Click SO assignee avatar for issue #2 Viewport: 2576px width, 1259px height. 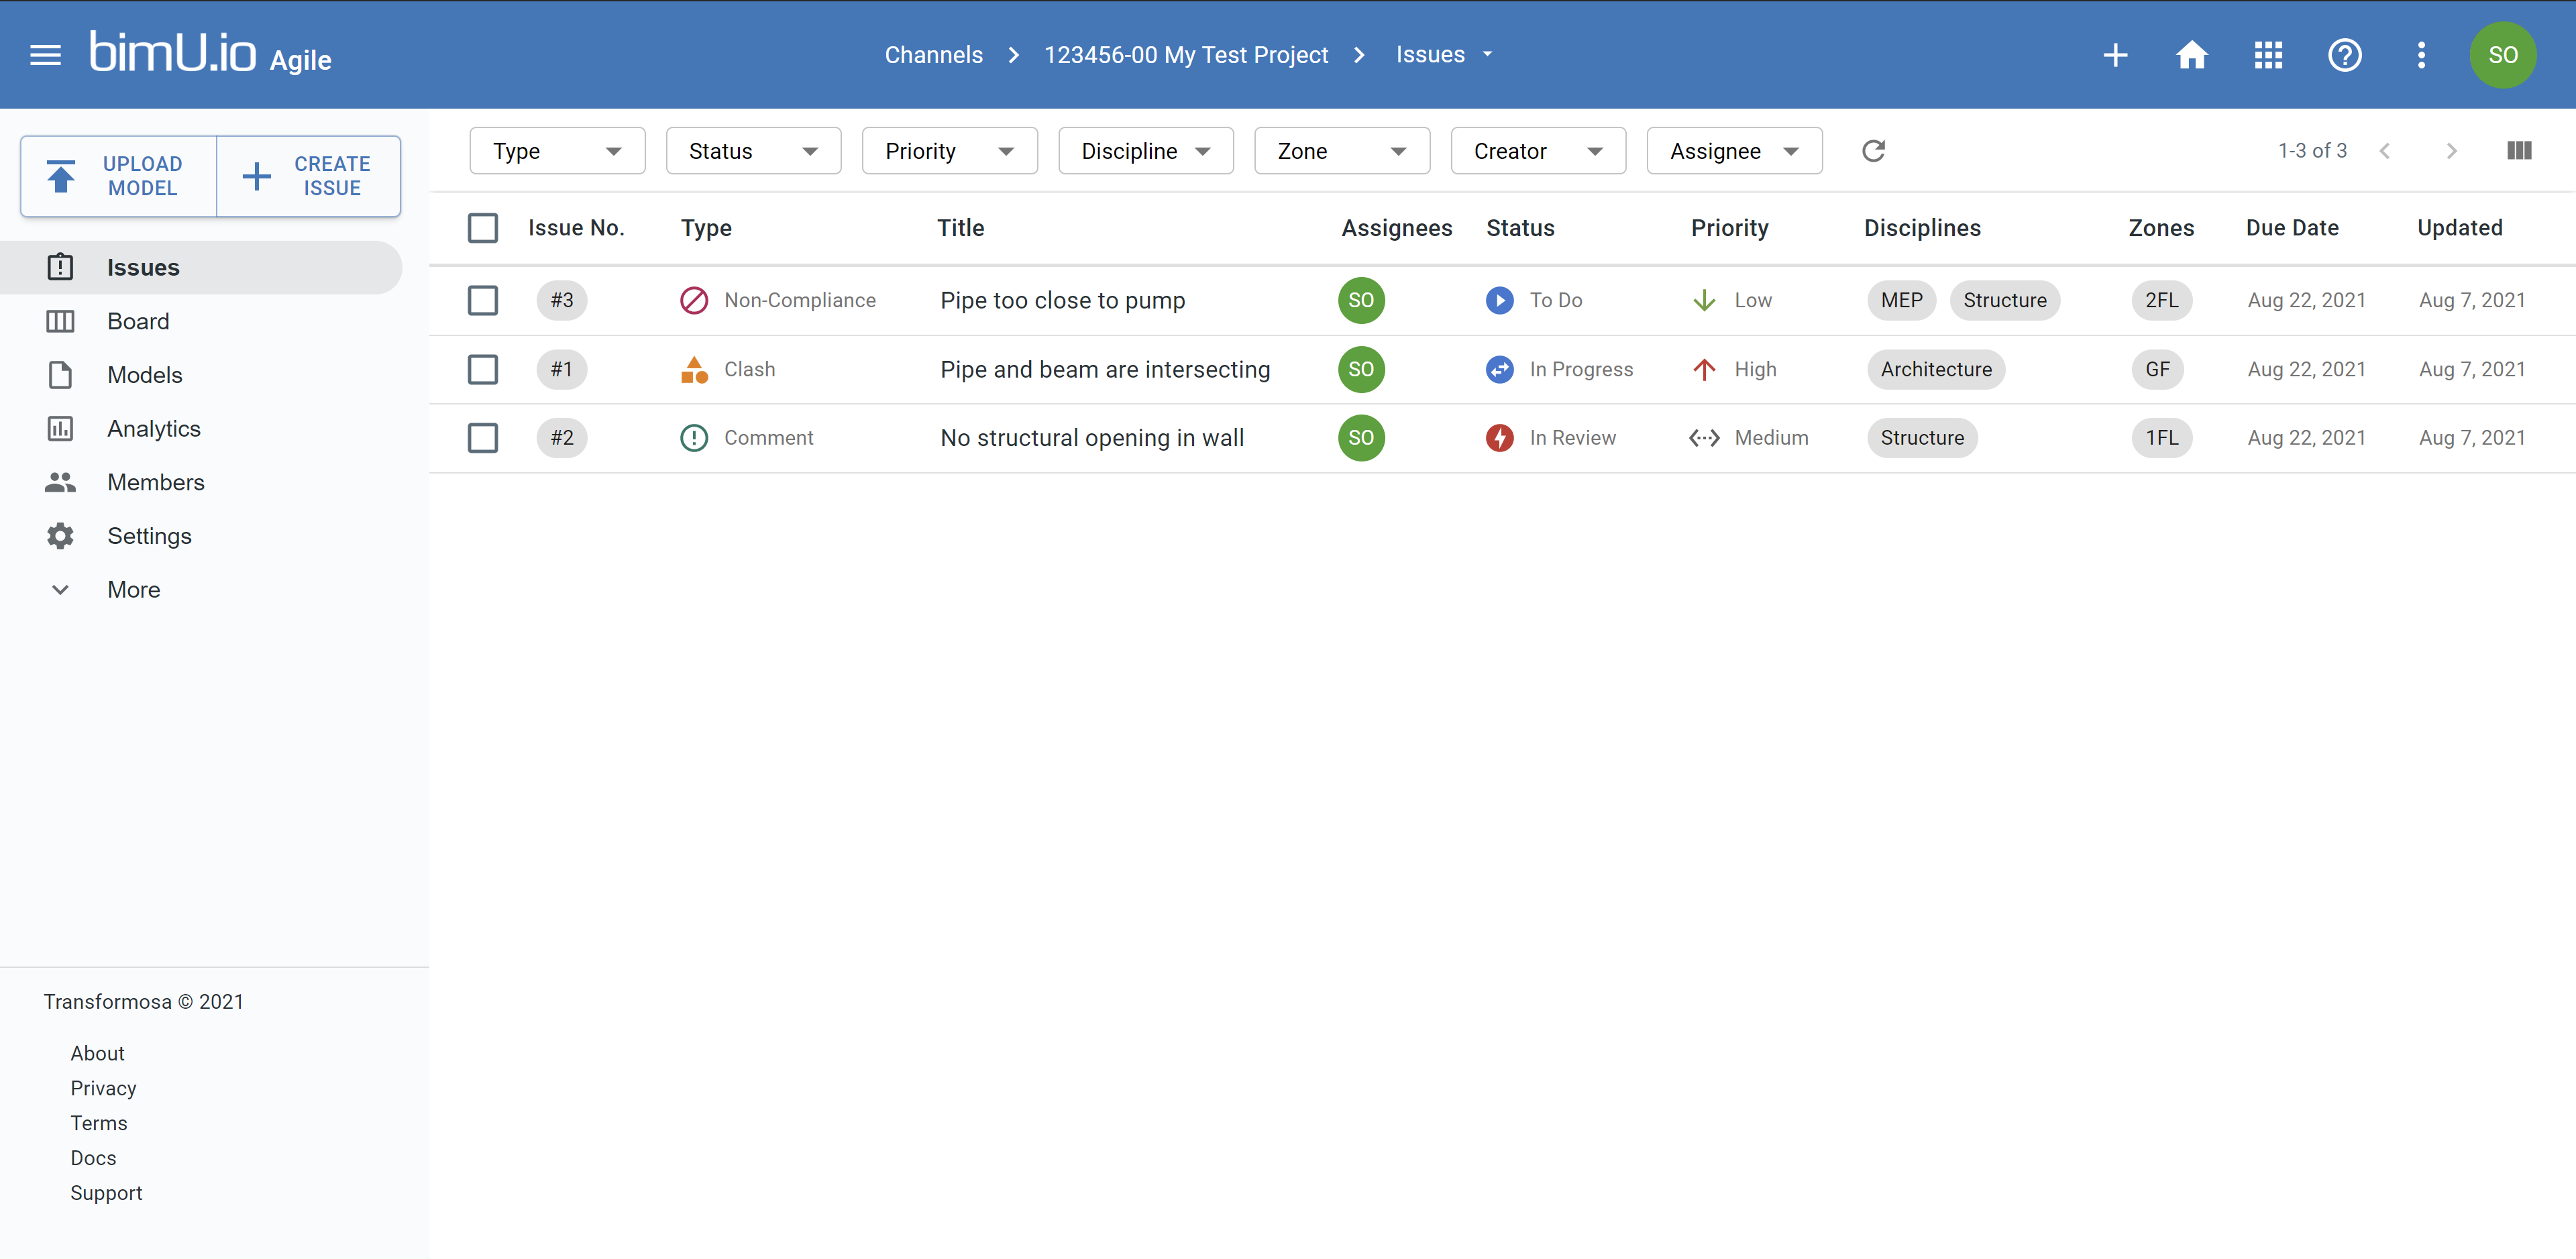tap(1361, 438)
